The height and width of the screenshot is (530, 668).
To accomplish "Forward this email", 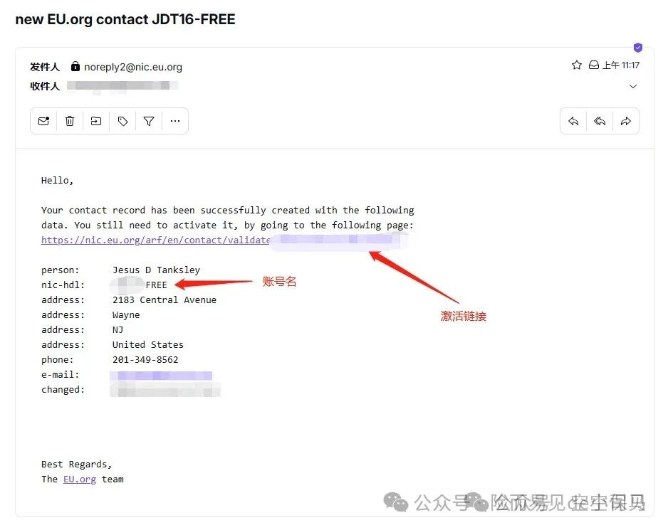I will (626, 122).
